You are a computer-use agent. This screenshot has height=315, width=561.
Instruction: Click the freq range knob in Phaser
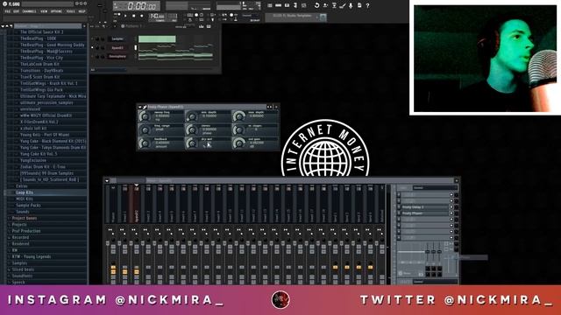click(x=145, y=129)
